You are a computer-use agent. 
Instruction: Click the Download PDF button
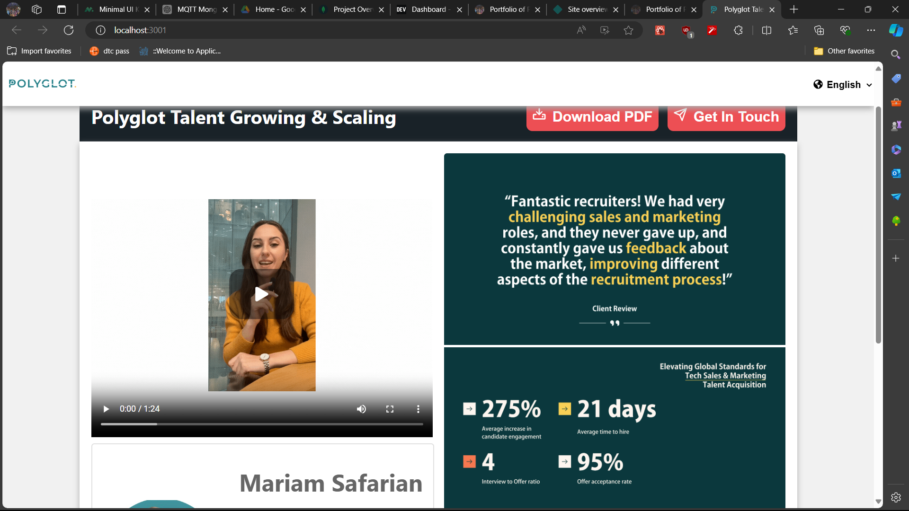click(592, 117)
